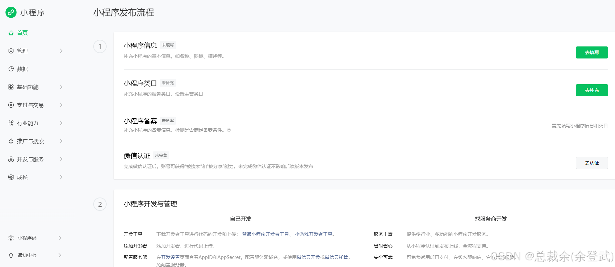The image size is (615, 267).
Task: Click the 去认证 button
Action: click(x=592, y=163)
